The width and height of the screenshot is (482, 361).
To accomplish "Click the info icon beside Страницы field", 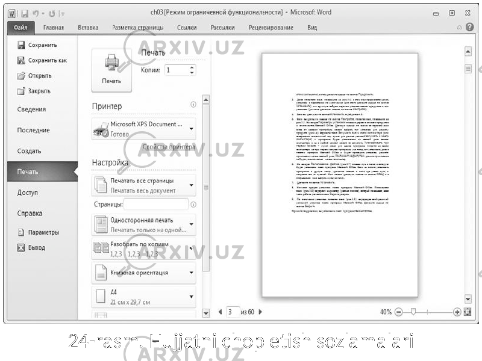I will [193, 205].
